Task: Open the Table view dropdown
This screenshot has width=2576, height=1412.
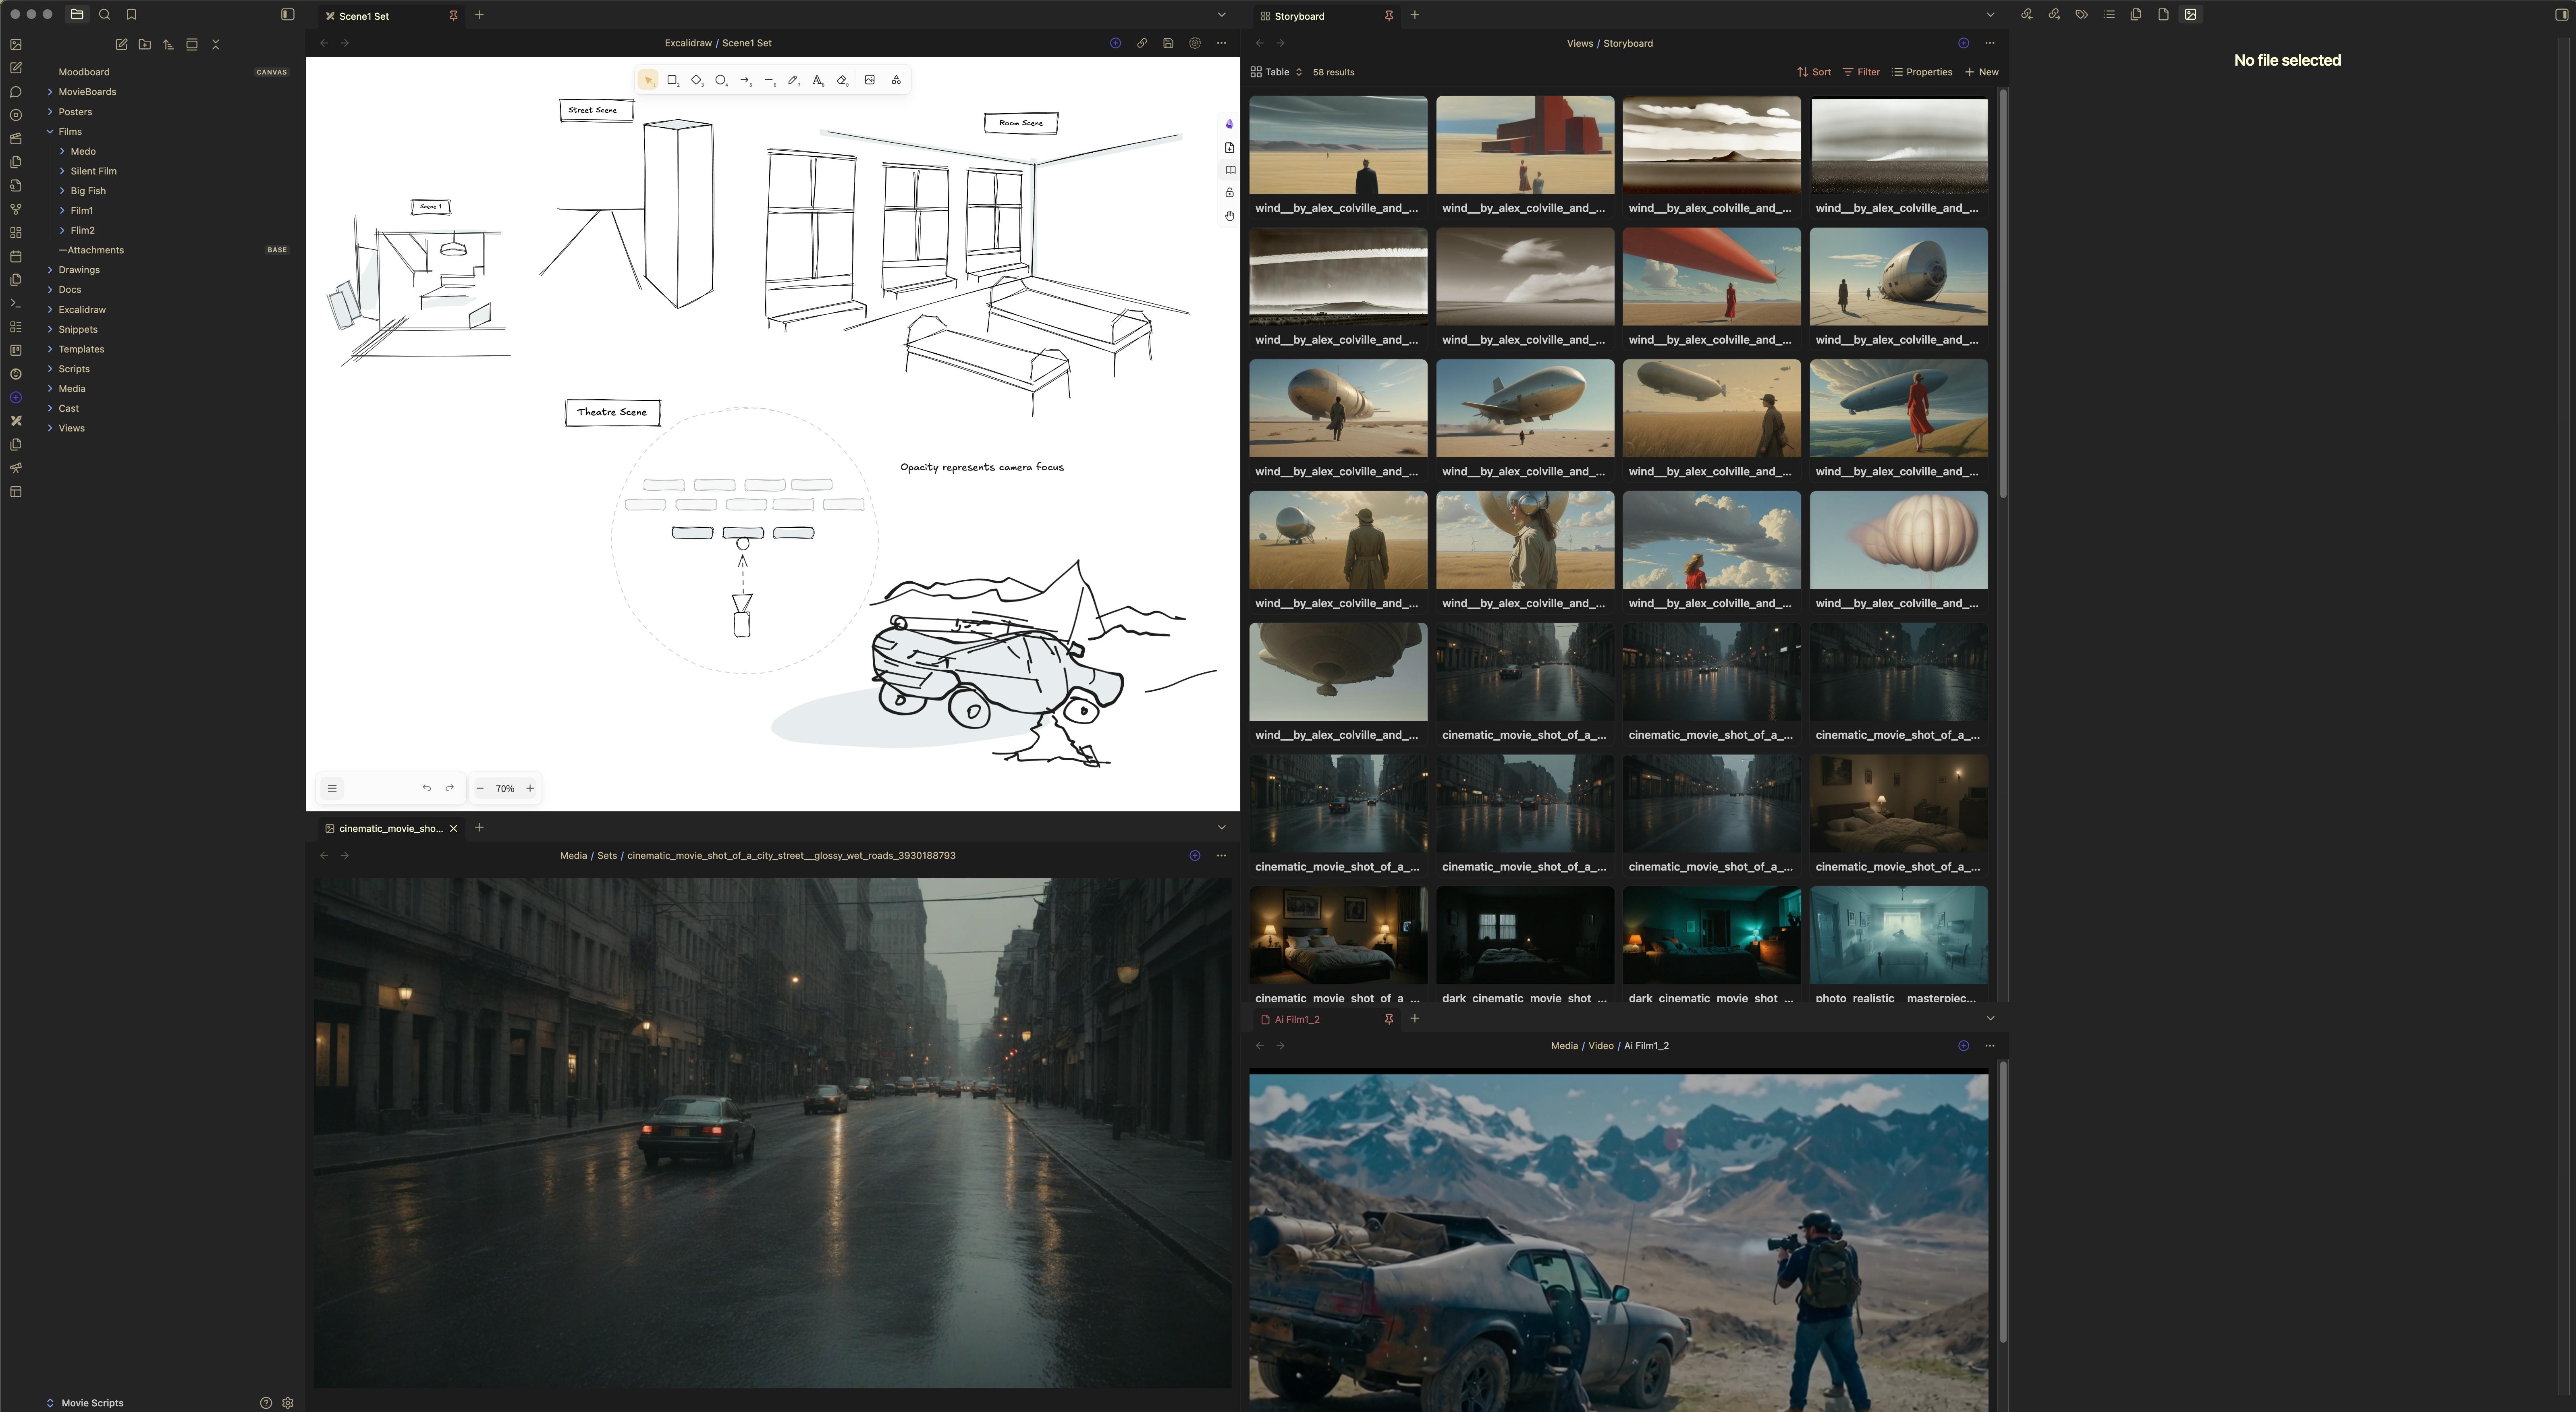Action: 1277,72
